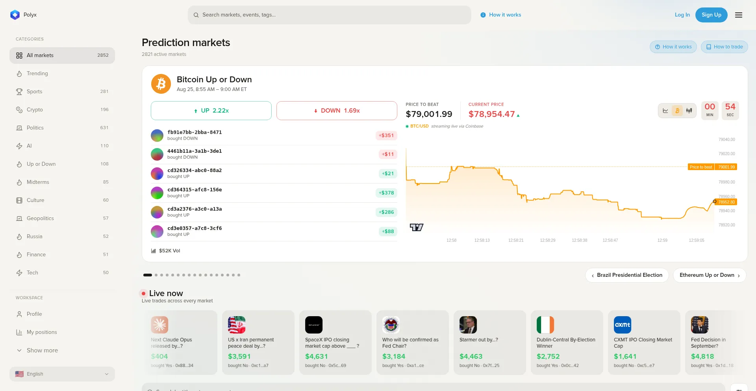Click the TradingView logo on chart

tap(417, 227)
